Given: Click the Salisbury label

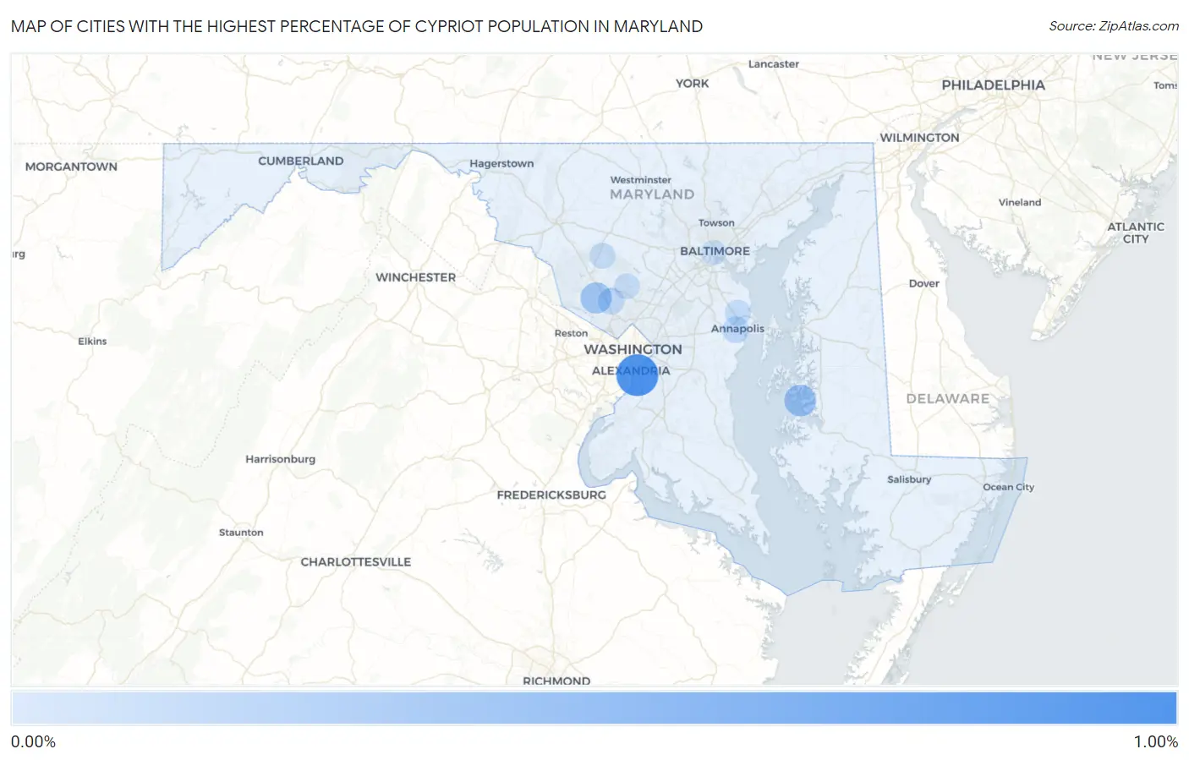Looking at the screenshot, I should click(x=909, y=479).
